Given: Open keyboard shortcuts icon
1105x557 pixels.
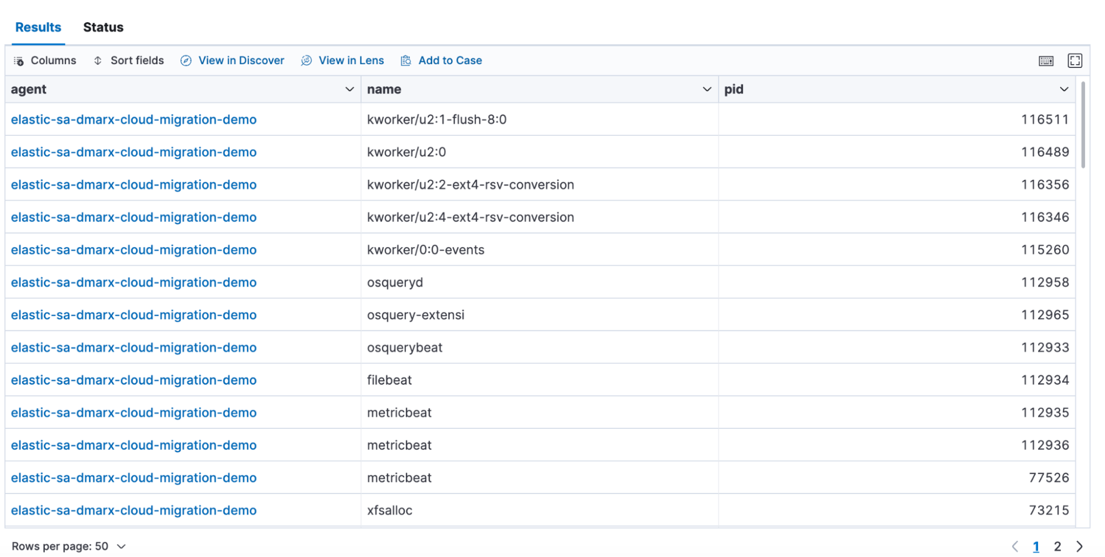Looking at the screenshot, I should coord(1046,61).
